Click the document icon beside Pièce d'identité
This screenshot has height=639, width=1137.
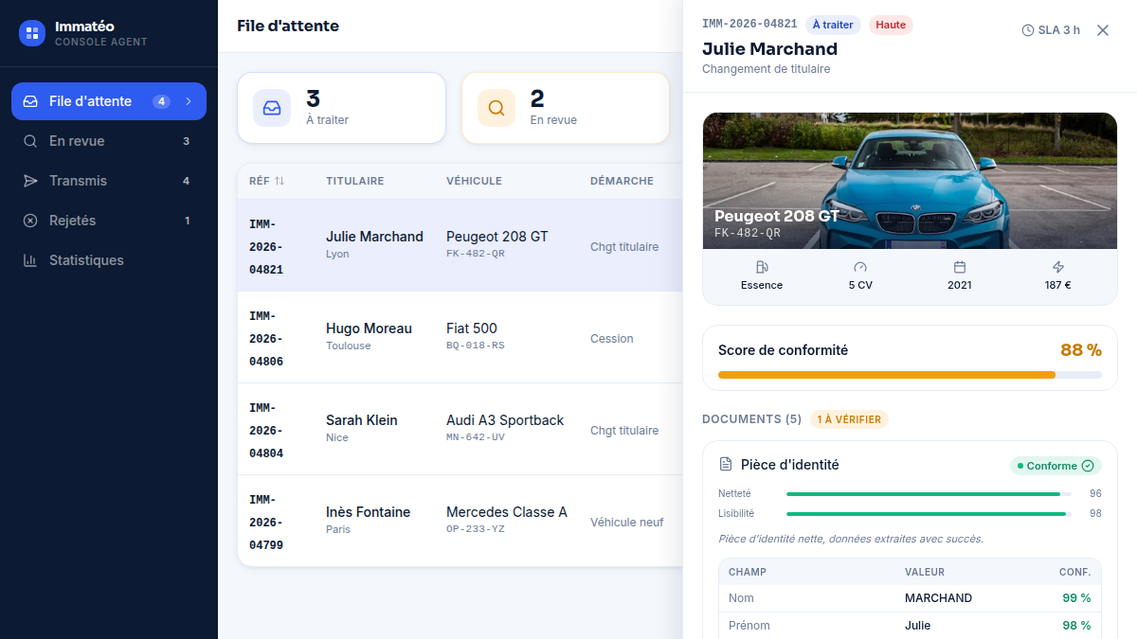[726, 465]
